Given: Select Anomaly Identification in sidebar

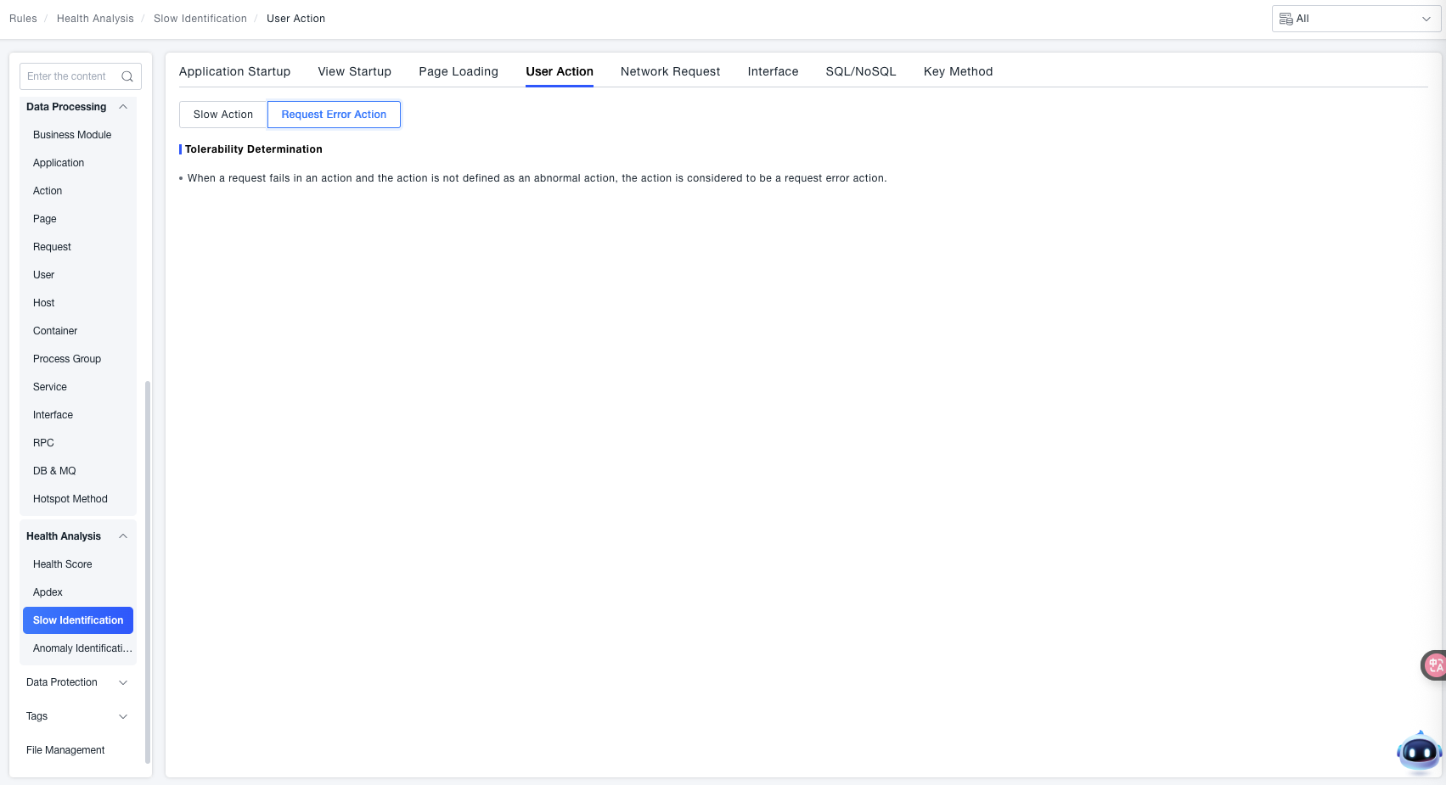Looking at the screenshot, I should click(82, 648).
